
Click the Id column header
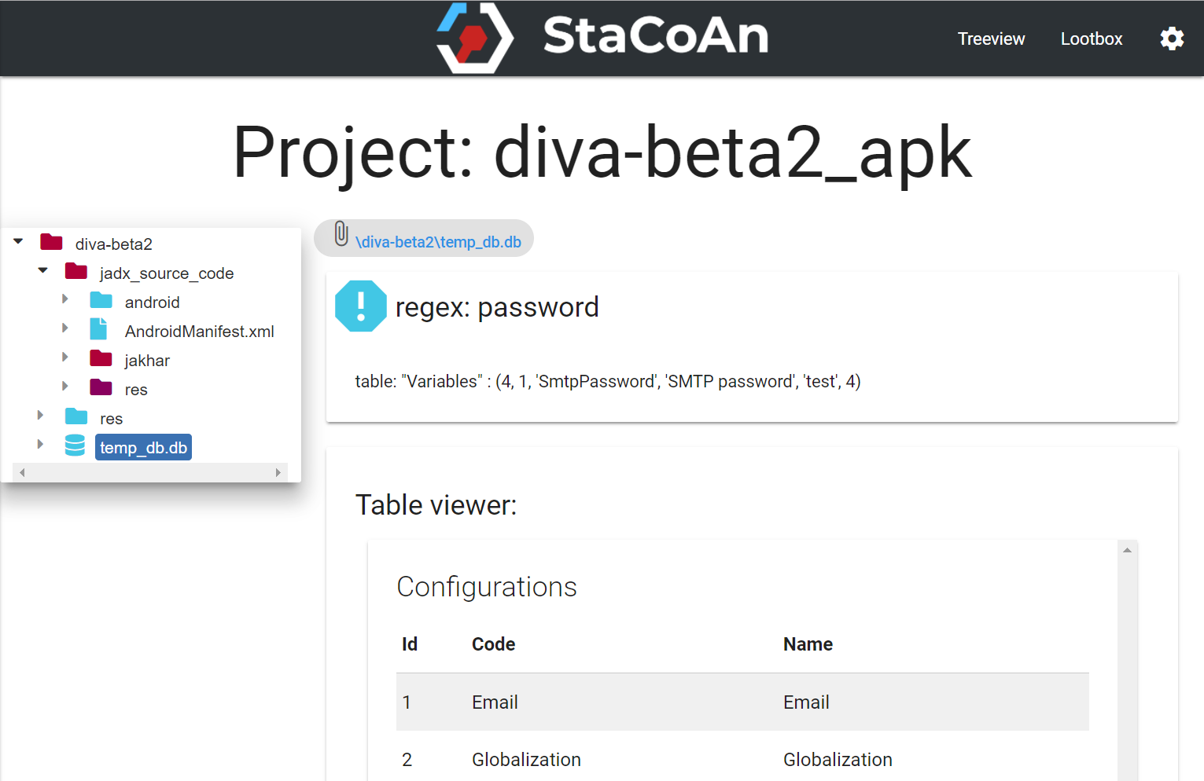[x=409, y=644]
